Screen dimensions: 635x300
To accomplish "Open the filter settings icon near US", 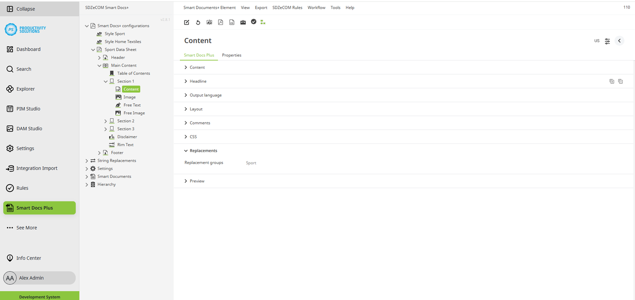I will click(607, 41).
